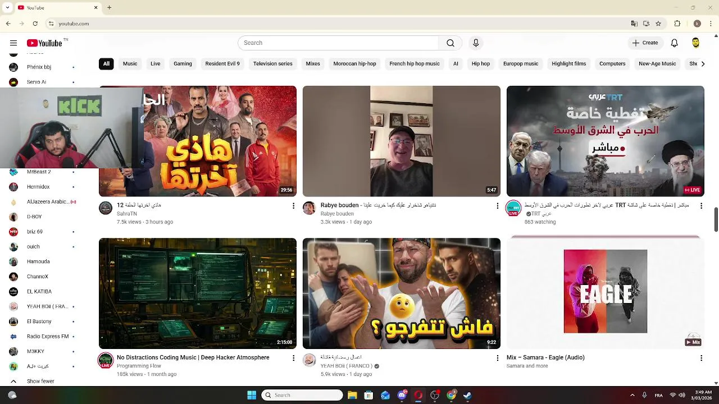This screenshot has width=719, height=404.
Task: Open File Explorer from taskbar
Action: coord(352,395)
